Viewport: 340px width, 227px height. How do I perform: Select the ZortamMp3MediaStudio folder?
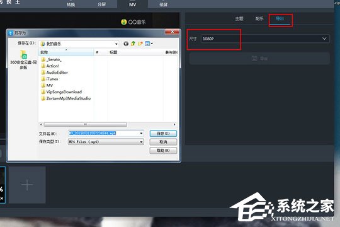[x=66, y=98]
